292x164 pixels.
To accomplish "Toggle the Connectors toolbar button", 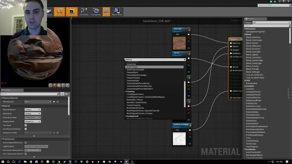I will pos(59,12).
